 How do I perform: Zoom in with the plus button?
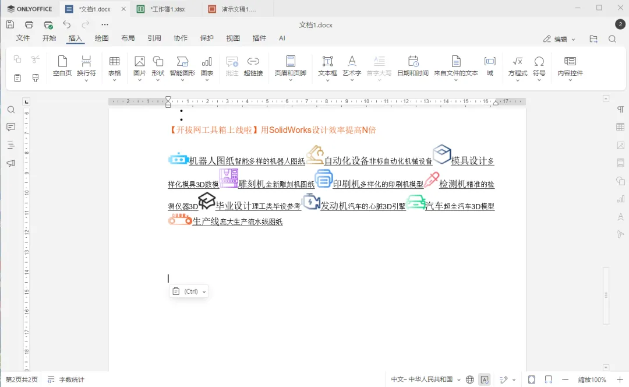(620, 379)
